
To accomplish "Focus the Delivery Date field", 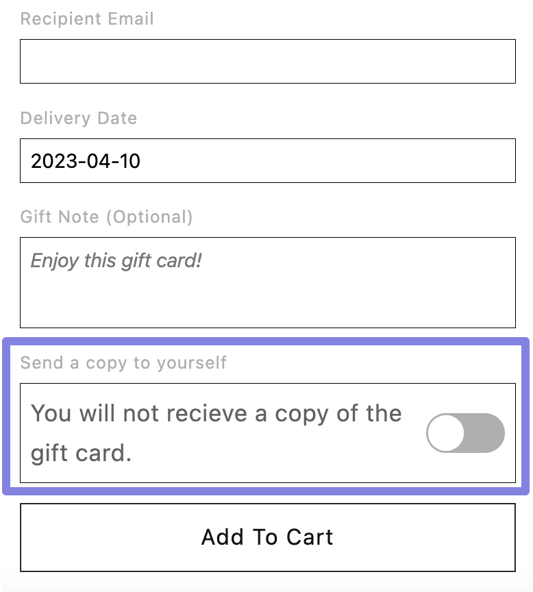I will click(267, 161).
